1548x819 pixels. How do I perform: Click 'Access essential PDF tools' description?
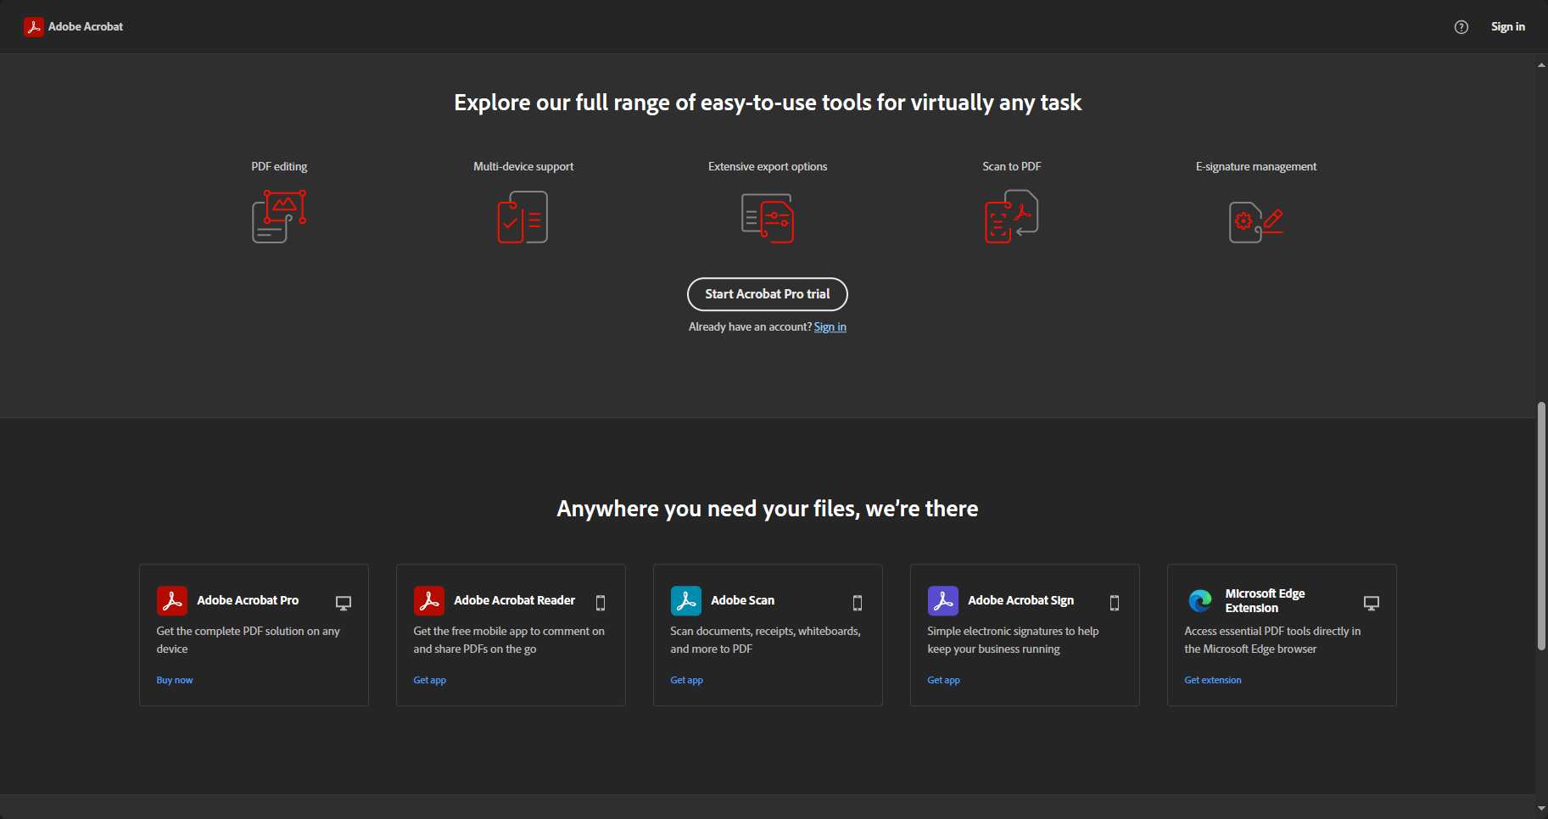(x=1272, y=640)
